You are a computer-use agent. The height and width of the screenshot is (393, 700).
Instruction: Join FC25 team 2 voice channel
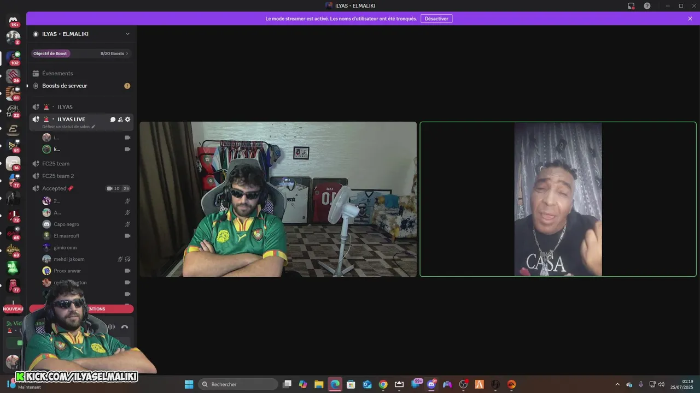[x=81, y=176]
